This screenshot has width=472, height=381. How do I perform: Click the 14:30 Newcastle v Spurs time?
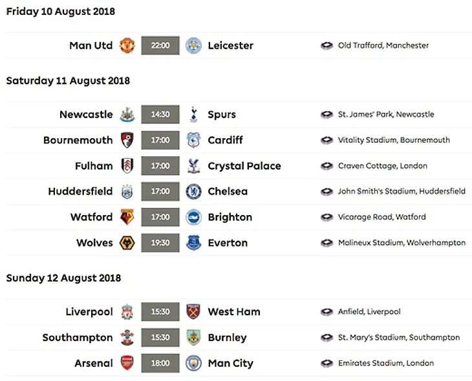click(160, 115)
